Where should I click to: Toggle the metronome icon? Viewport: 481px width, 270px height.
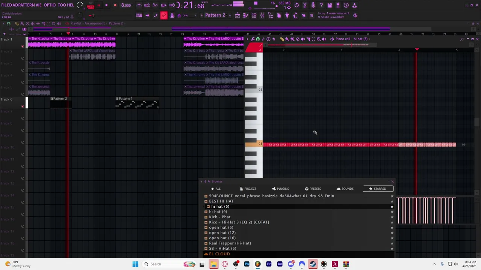coord(139,5)
